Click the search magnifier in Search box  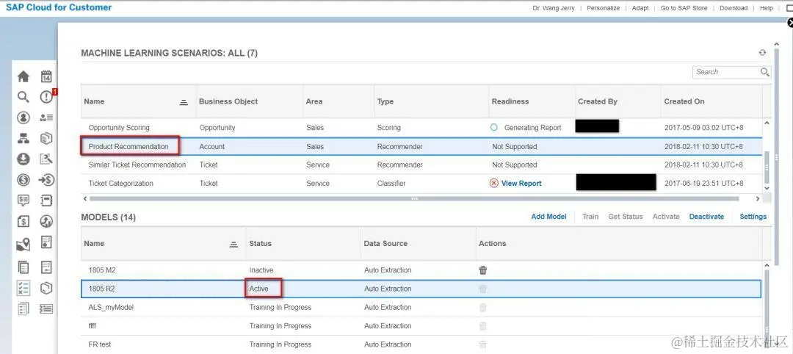pos(764,72)
